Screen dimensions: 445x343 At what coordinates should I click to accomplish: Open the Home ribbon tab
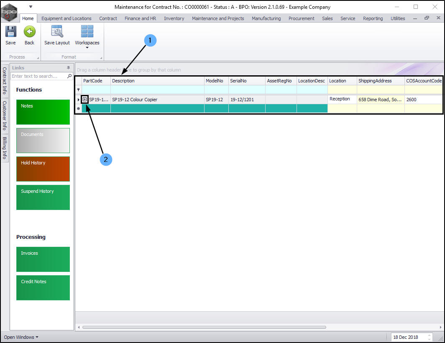pyautogui.click(x=28, y=18)
